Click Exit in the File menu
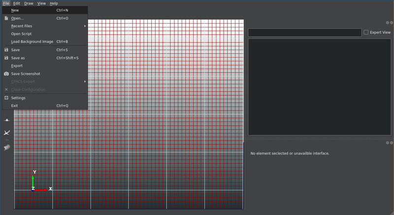 click(x=14, y=106)
